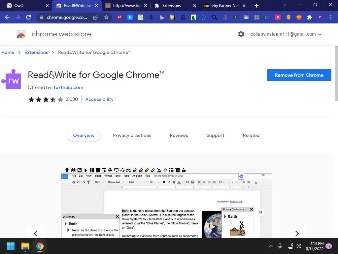338x254 pixels.
Task: Open the tab search chevron
Action: click(285, 5)
